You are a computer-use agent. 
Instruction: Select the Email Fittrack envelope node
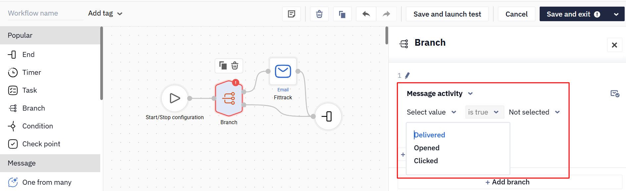coord(283,71)
